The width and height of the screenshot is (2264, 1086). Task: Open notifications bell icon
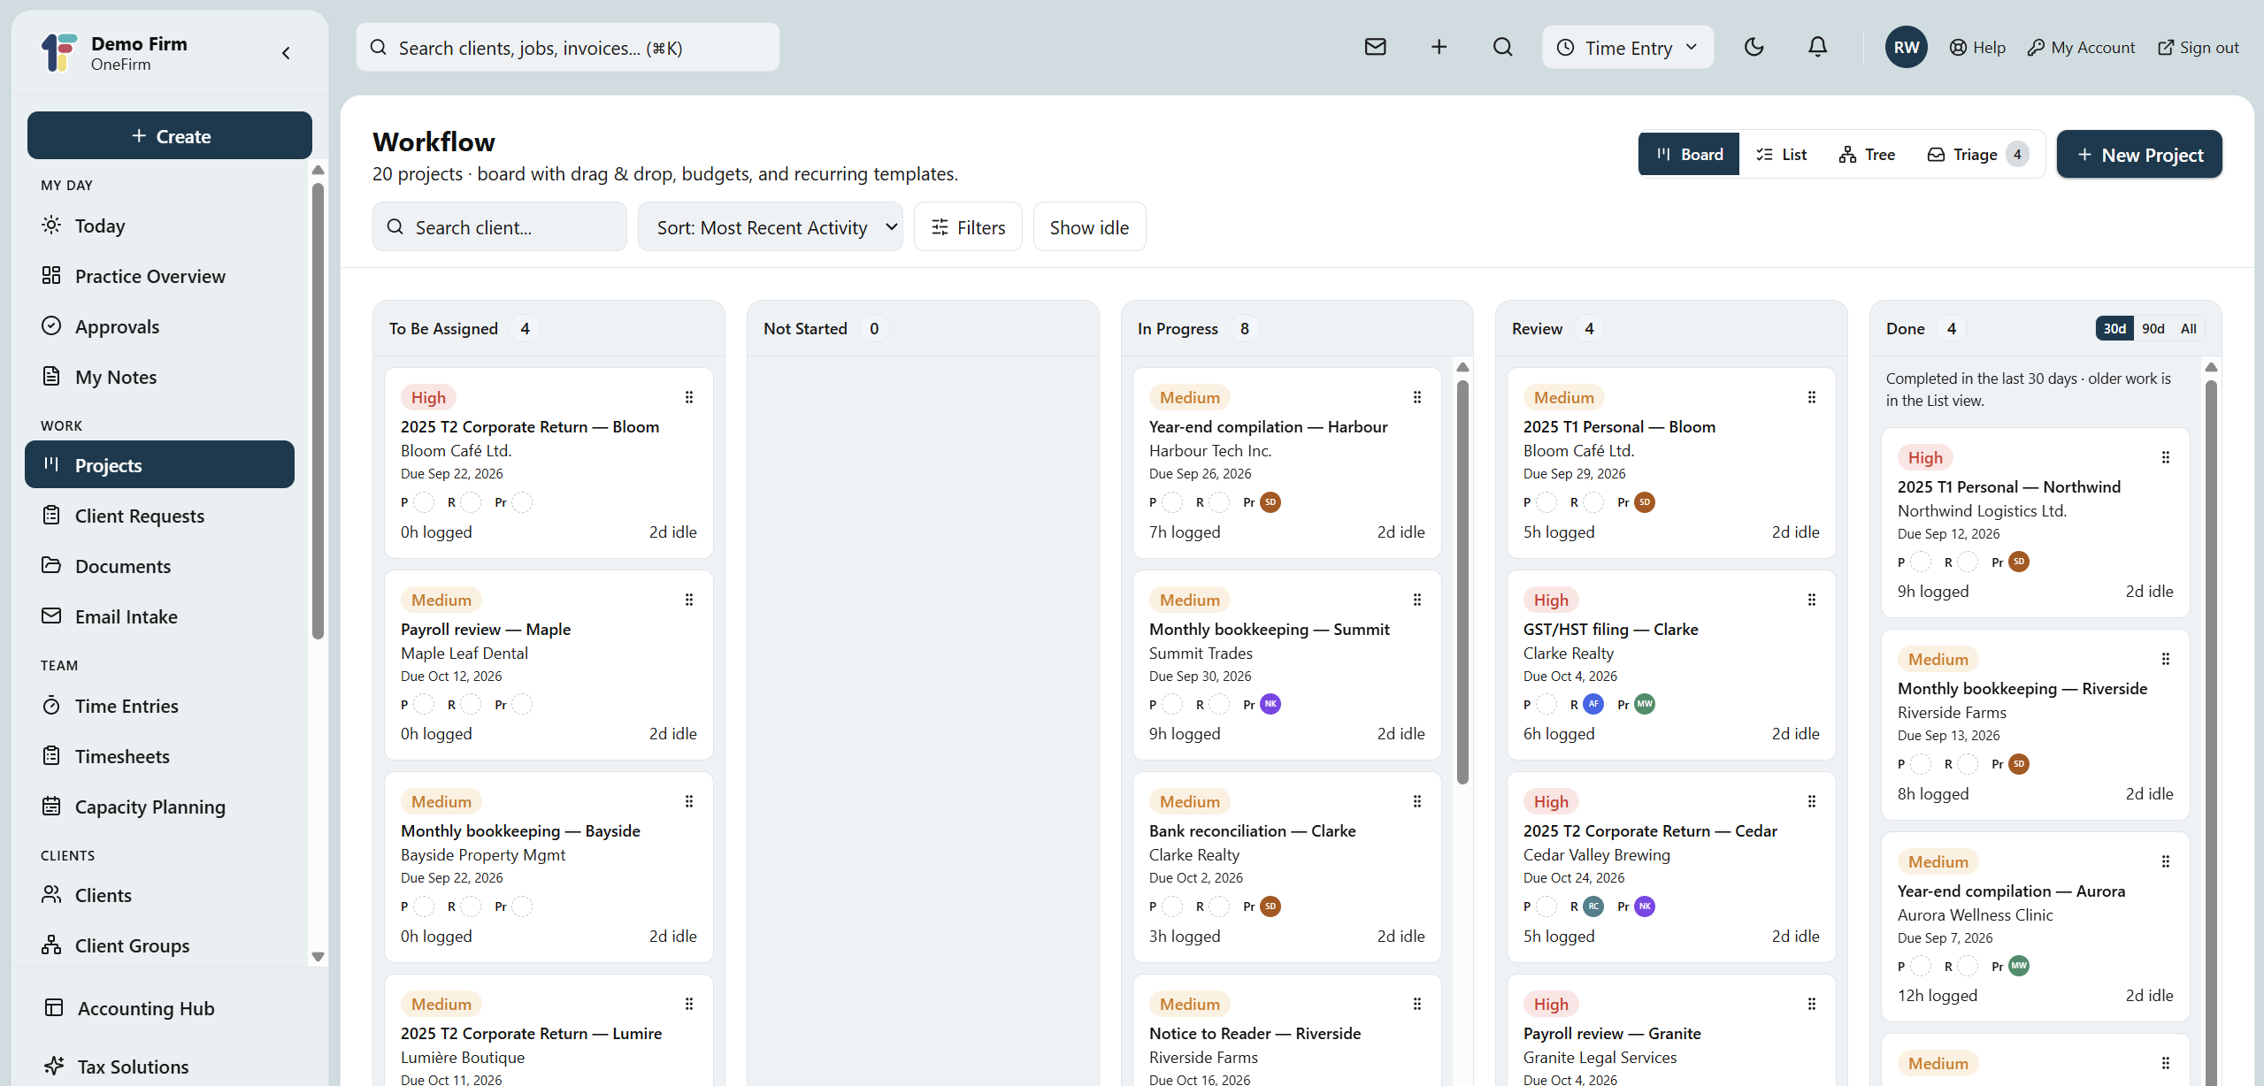click(1817, 47)
